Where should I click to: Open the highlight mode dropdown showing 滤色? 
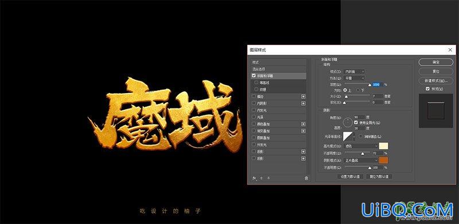click(361, 146)
